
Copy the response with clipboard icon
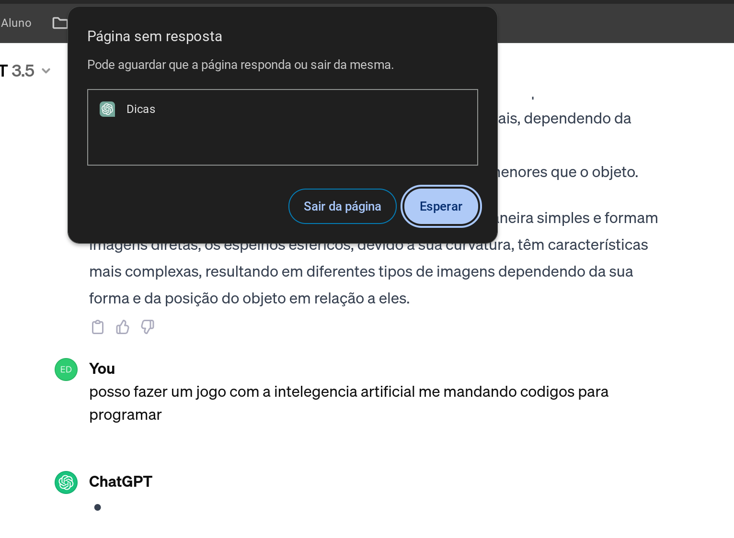click(x=98, y=327)
